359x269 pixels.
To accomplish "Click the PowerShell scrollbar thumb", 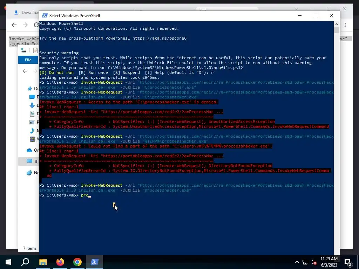I will (337, 30).
